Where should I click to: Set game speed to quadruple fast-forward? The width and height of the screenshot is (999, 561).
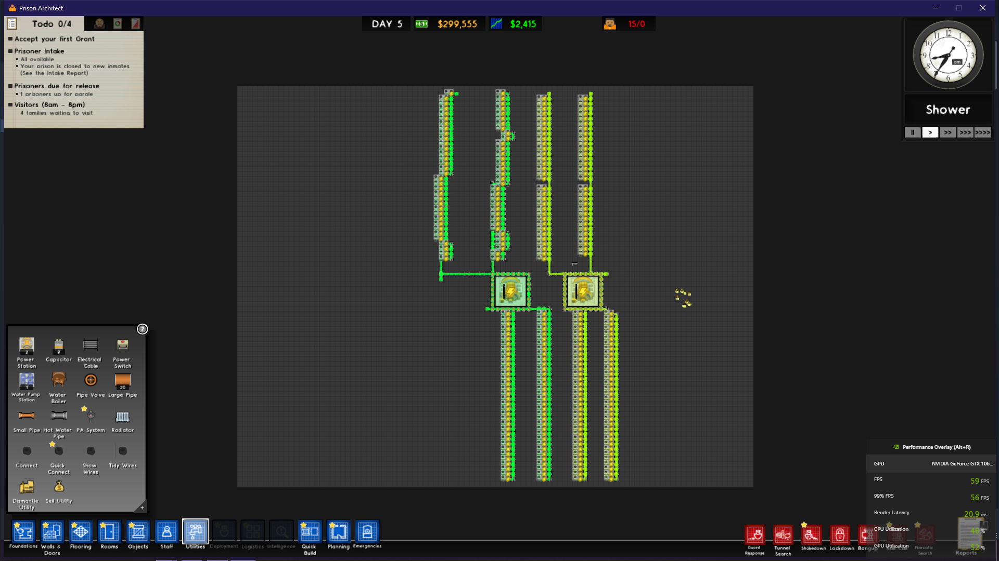click(982, 132)
